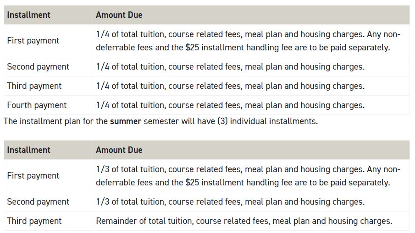This screenshot has height=233, width=415.
Task: Click the Amount Due header of the summer table
Action: pyautogui.click(x=119, y=150)
